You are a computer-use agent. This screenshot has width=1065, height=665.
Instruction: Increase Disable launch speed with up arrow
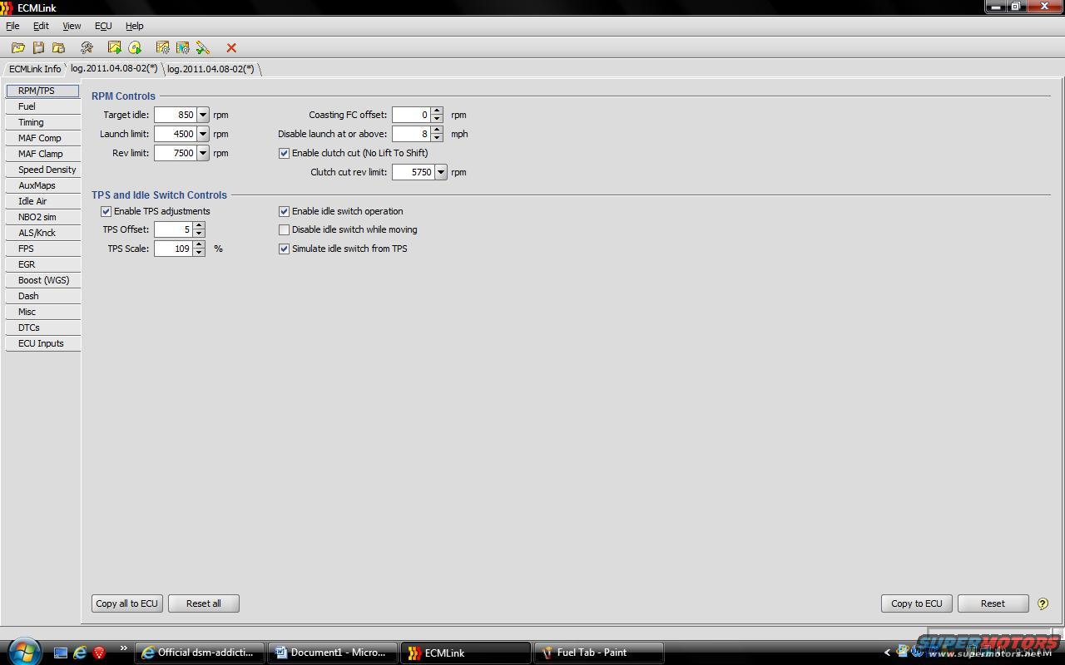(437, 130)
